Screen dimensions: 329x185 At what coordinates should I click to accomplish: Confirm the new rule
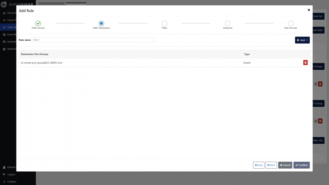click(301, 165)
